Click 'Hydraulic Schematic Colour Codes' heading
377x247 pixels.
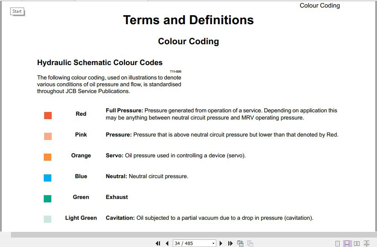click(100, 62)
